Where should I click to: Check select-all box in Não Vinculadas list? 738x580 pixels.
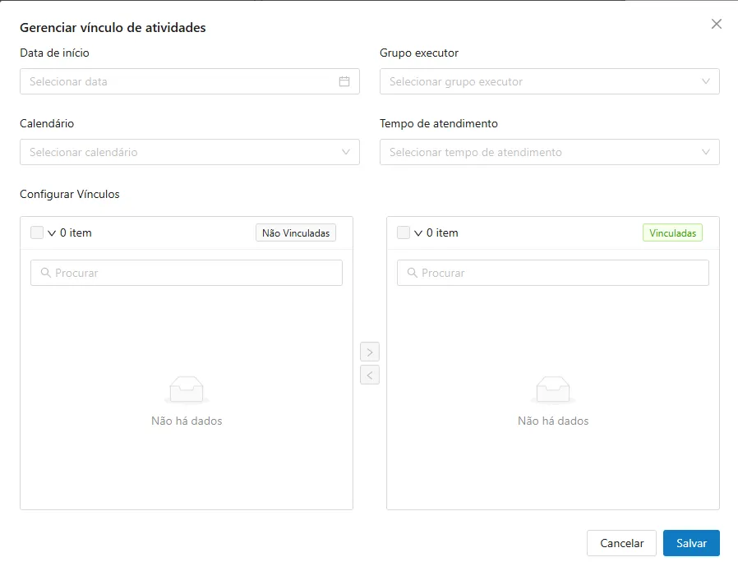pyautogui.click(x=37, y=232)
